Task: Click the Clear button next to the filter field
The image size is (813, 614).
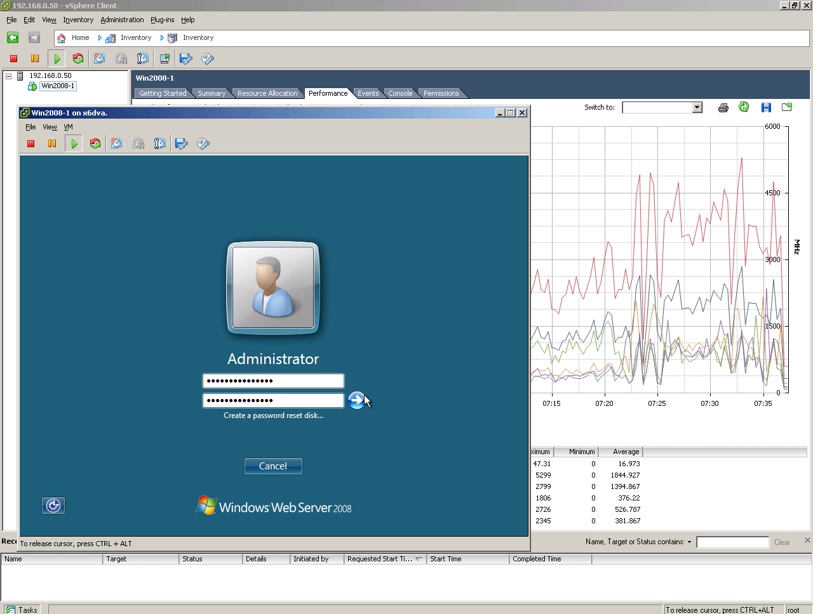Action: [x=782, y=542]
